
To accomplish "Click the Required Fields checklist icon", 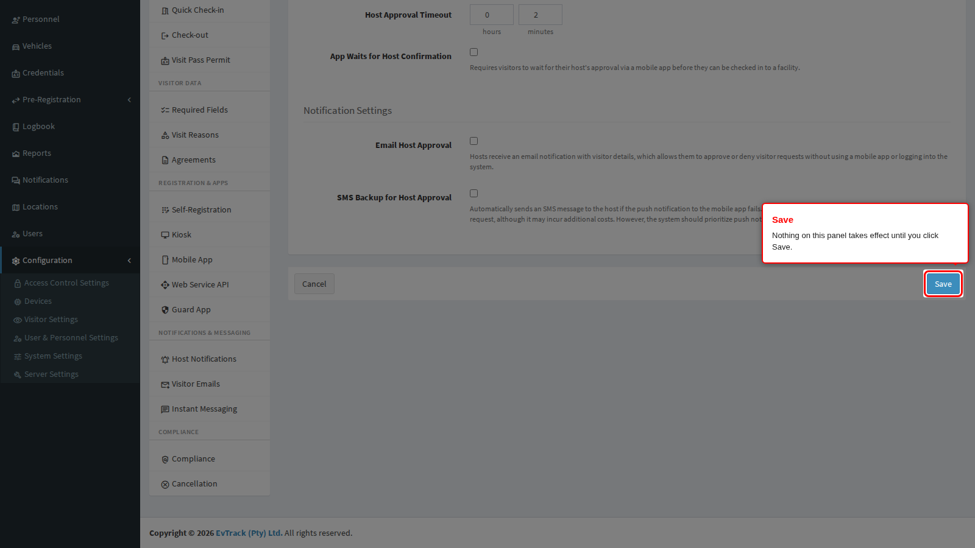I will 165,111.
